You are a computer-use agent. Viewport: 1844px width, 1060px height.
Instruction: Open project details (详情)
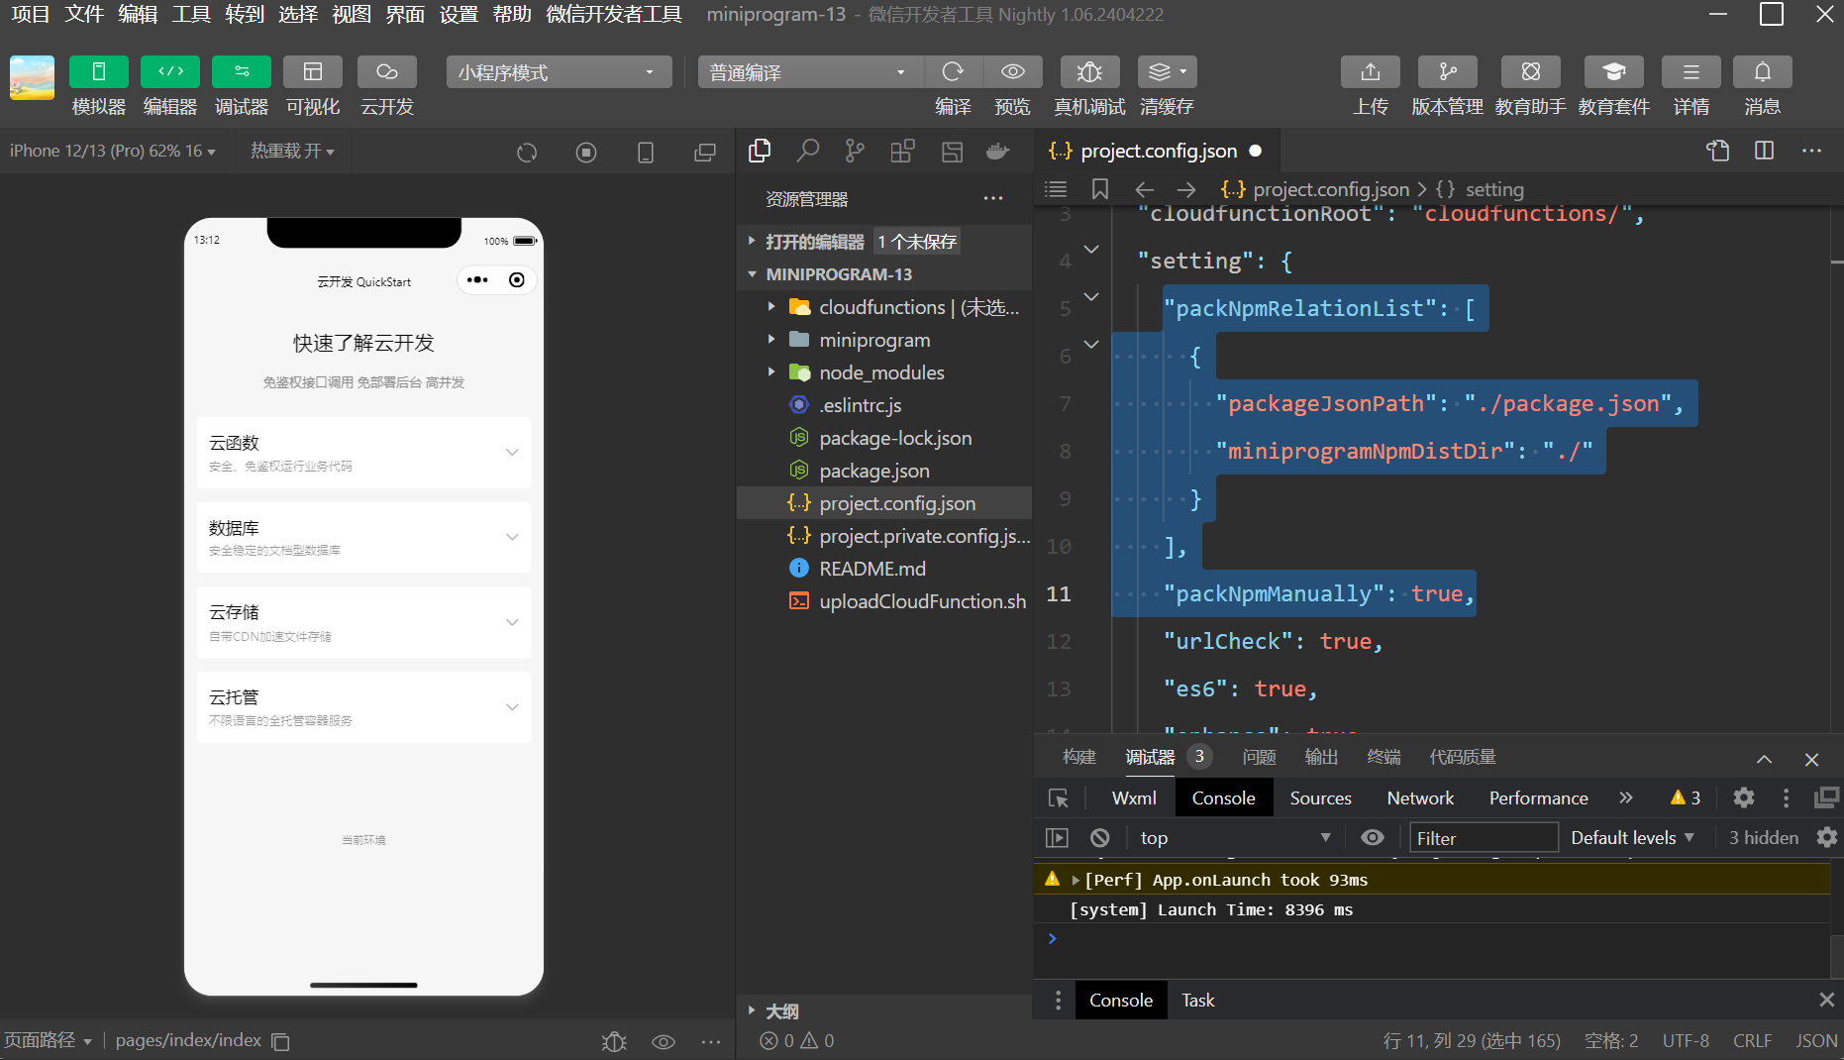1691,72
